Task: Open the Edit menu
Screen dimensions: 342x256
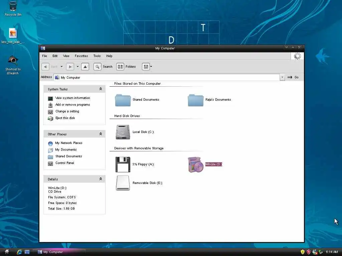Action: [55, 56]
